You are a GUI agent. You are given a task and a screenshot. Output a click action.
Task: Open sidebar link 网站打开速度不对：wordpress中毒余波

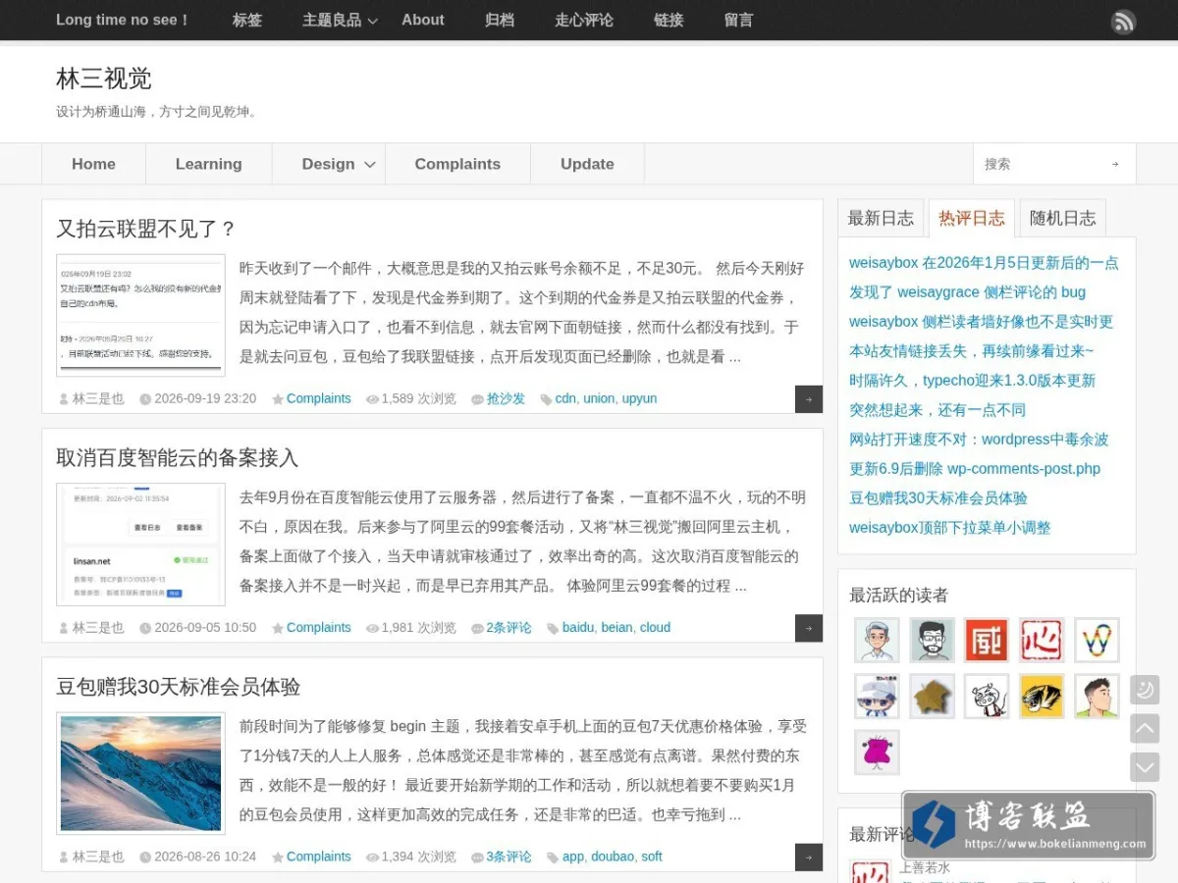click(x=979, y=439)
